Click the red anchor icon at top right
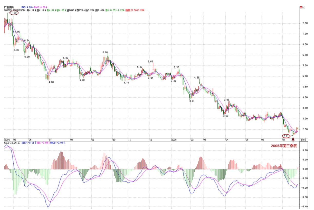This screenshot has height=210, width=314. (x=301, y=7)
